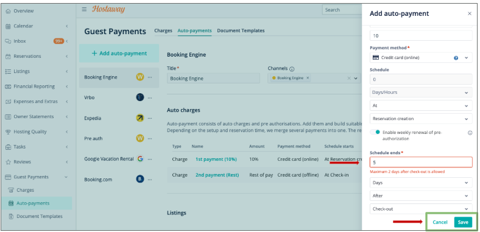Select the Expedia auto-payment row
This screenshot has width=480, height=232.
pos(119,118)
